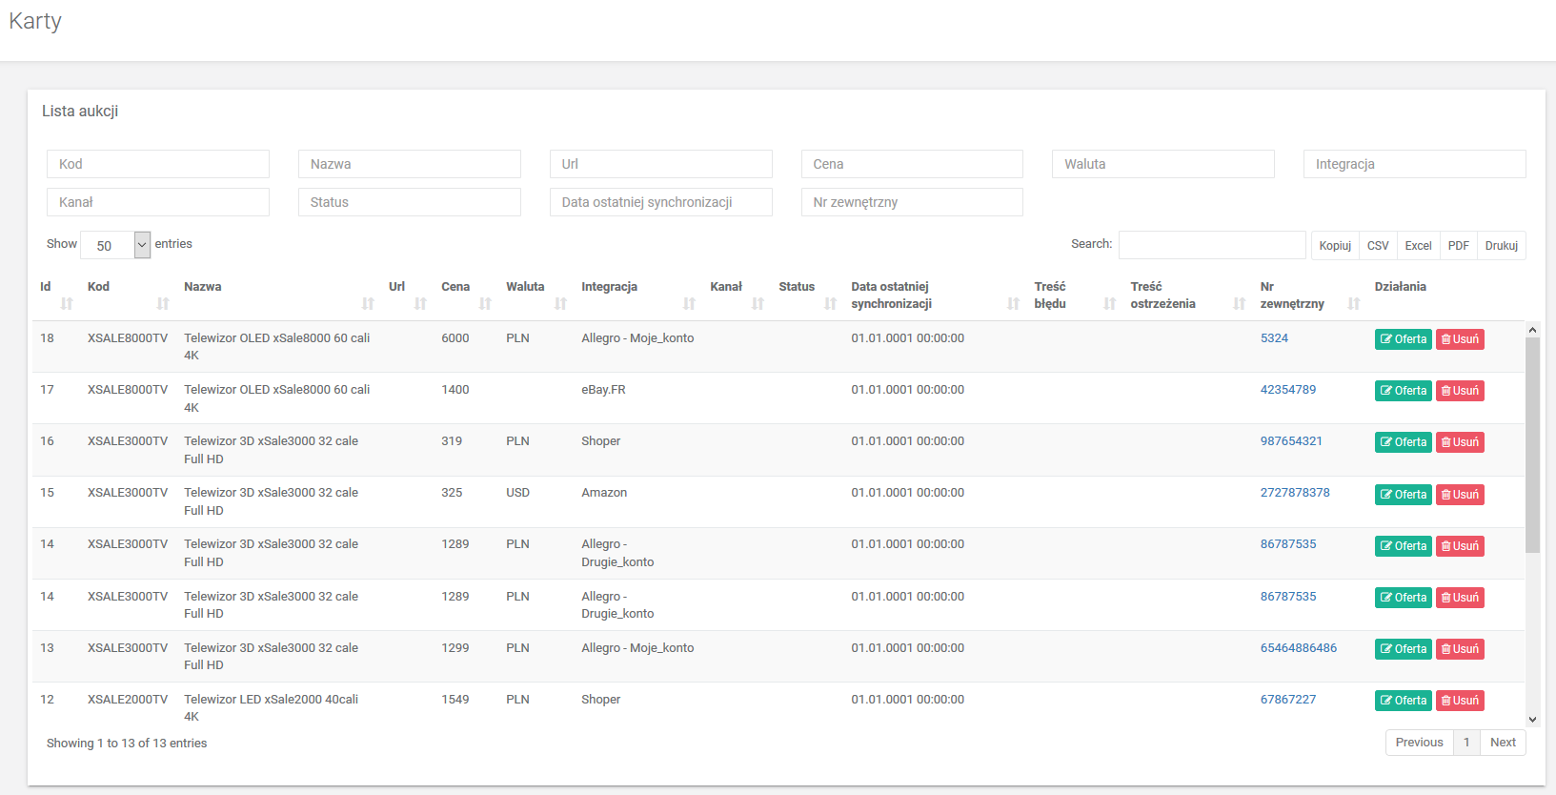Click the Kopiuj button
The height and width of the screenshot is (795, 1556).
[x=1335, y=246]
